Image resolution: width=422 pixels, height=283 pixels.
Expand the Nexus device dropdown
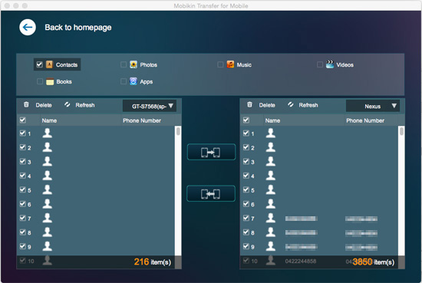point(373,106)
